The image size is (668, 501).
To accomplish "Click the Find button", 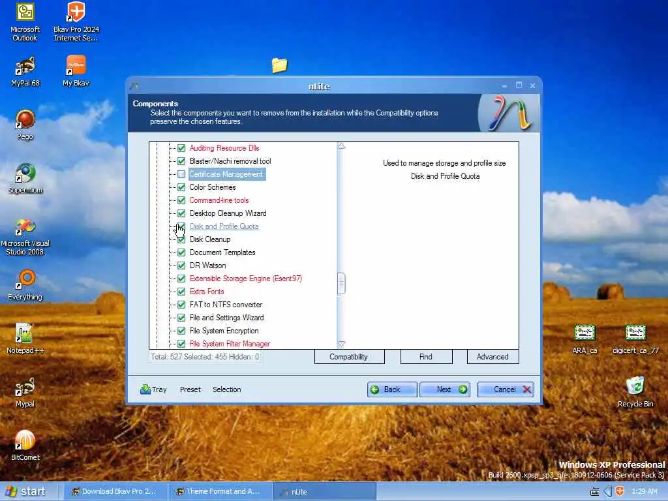I will point(426,357).
